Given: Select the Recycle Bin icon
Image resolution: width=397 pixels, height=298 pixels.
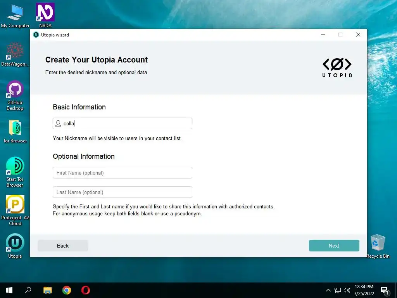Looking at the screenshot, I should tap(378, 246).
